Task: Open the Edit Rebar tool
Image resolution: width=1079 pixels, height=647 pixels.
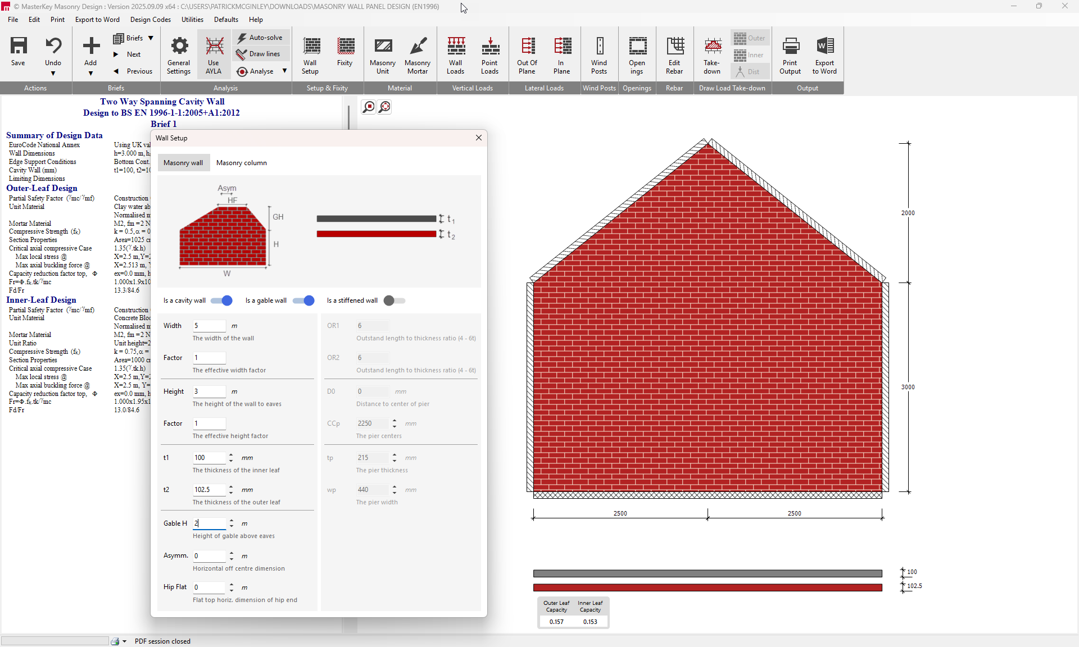Action: [674, 53]
